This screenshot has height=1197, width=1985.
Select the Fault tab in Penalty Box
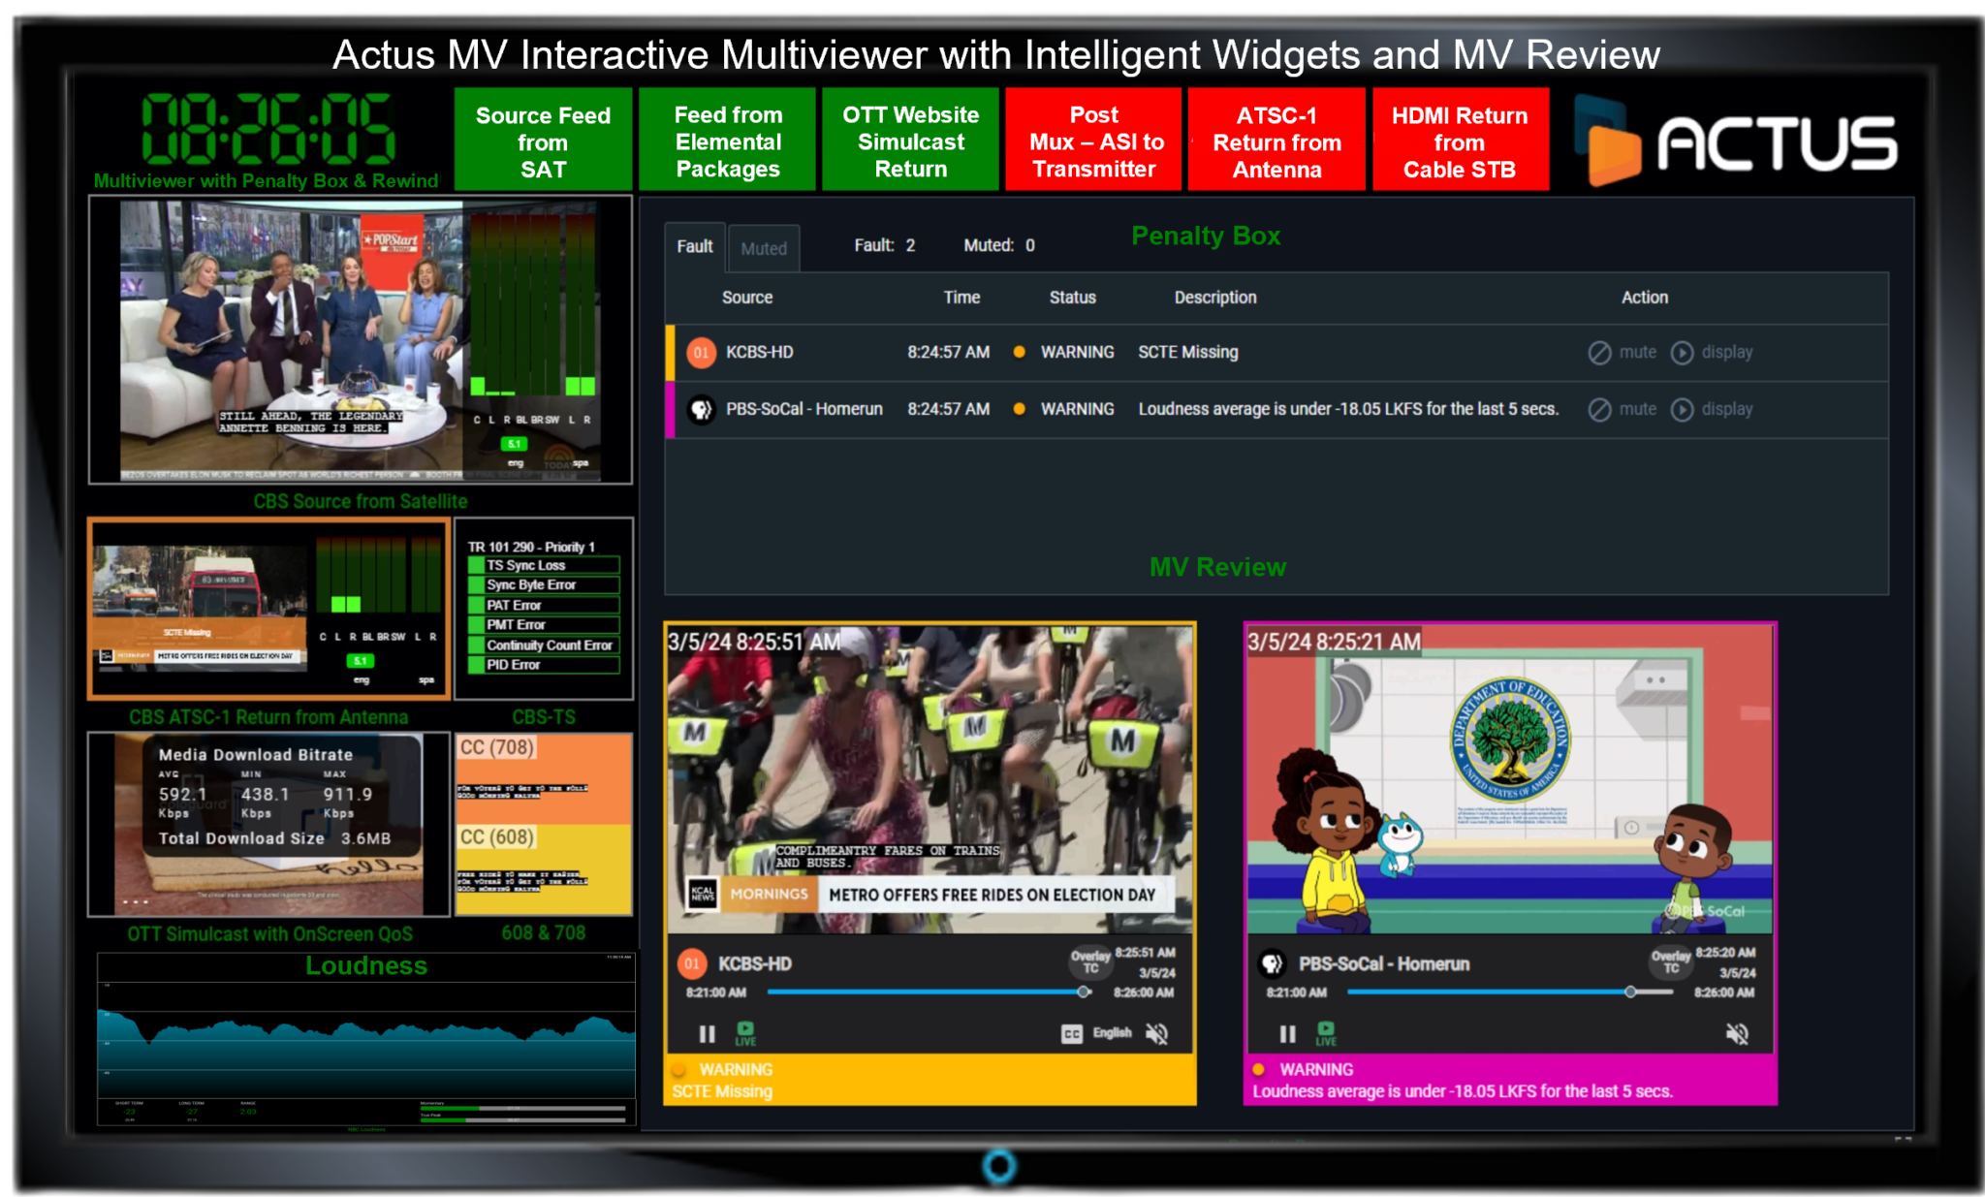[x=694, y=246]
